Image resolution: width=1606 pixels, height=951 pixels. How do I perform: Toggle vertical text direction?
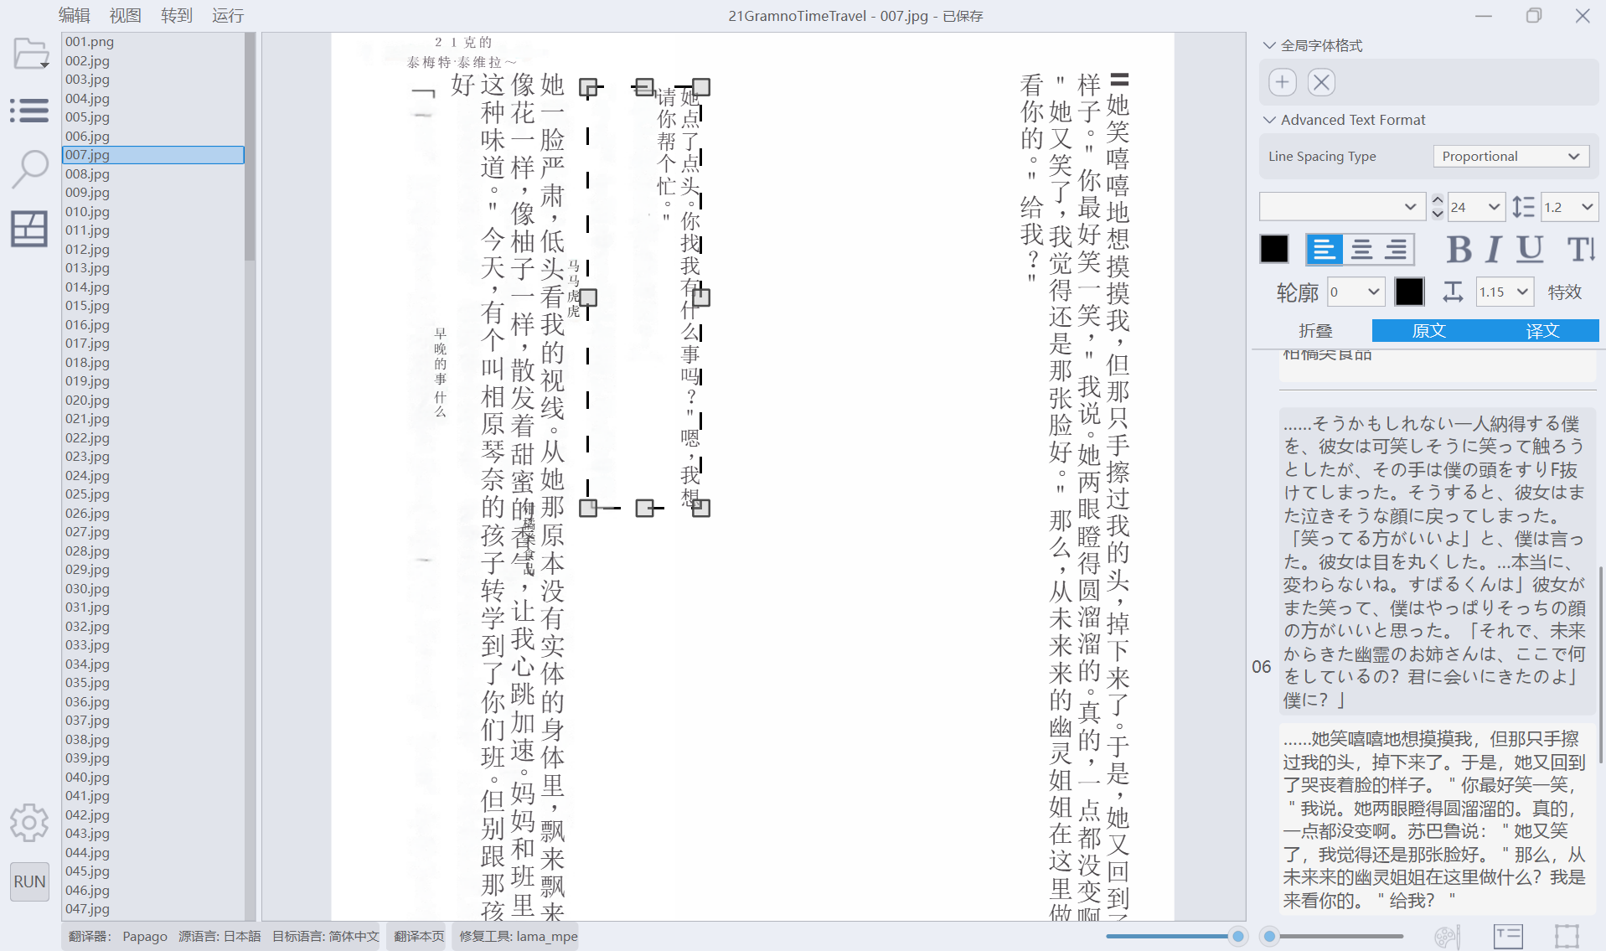click(1581, 250)
